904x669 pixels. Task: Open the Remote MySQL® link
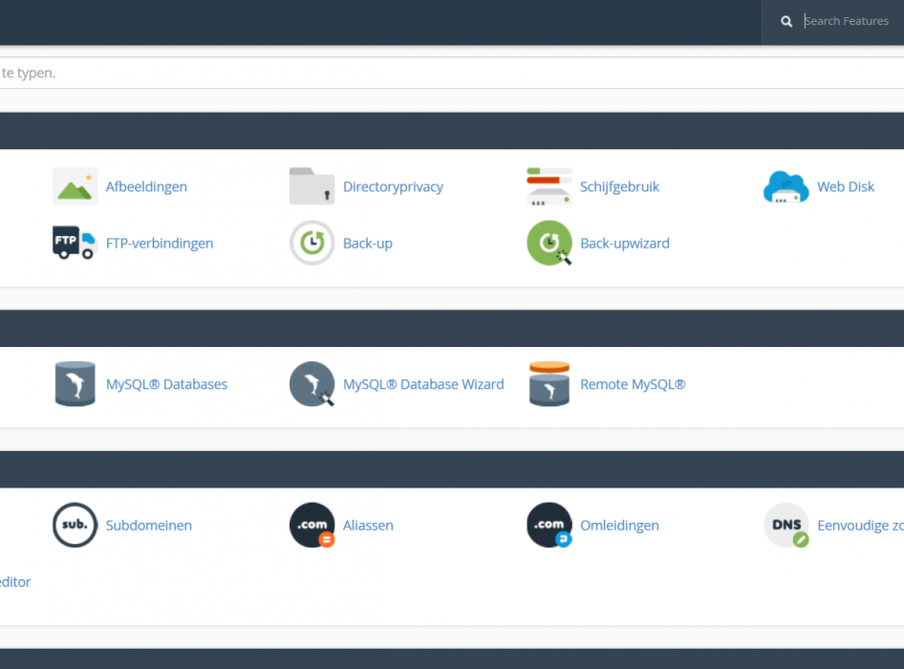click(633, 384)
